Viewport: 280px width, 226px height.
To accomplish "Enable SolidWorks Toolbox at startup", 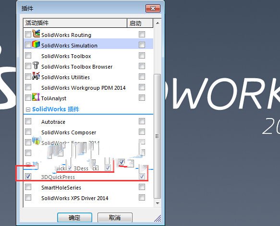I will [x=142, y=56].
